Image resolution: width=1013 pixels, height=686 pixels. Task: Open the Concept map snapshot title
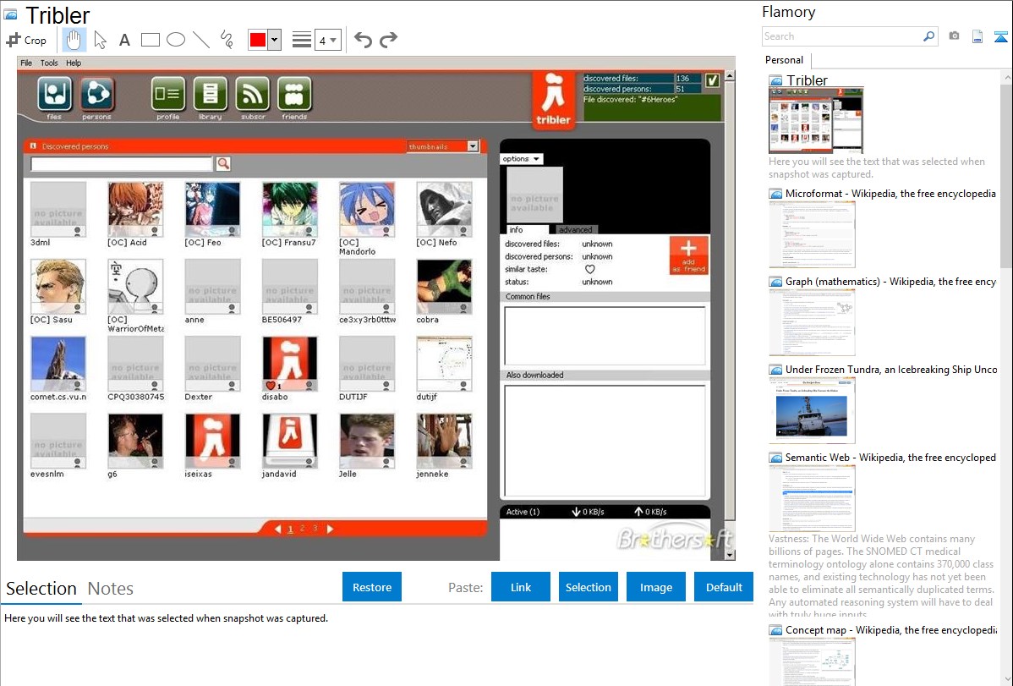point(890,629)
